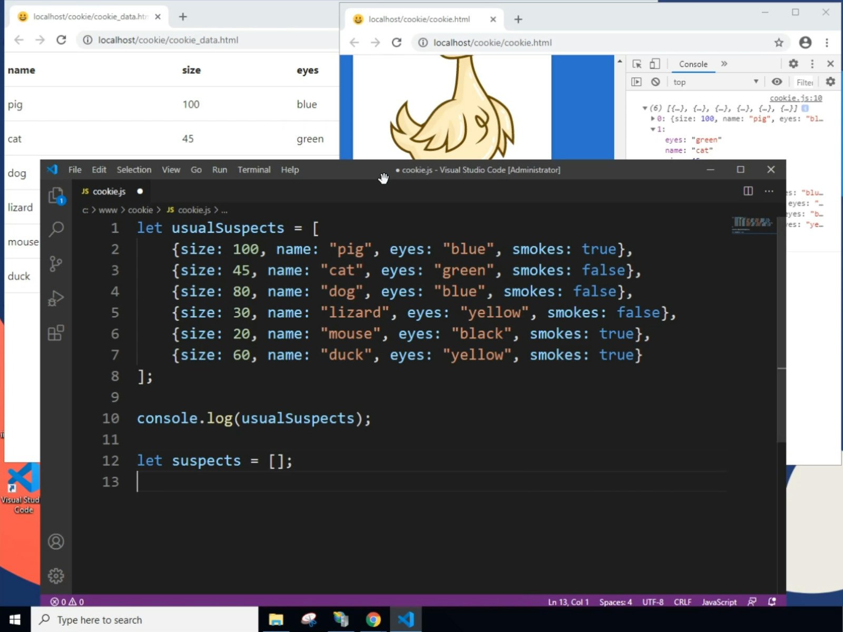This screenshot has width=843, height=632.
Task: Expand the logged array entry 0 for pig
Action: pyautogui.click(x=653, y=118)
